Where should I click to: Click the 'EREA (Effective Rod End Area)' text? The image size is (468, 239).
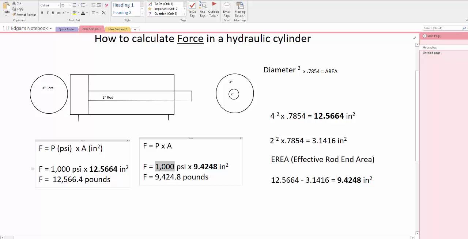[x=323, y=159]
